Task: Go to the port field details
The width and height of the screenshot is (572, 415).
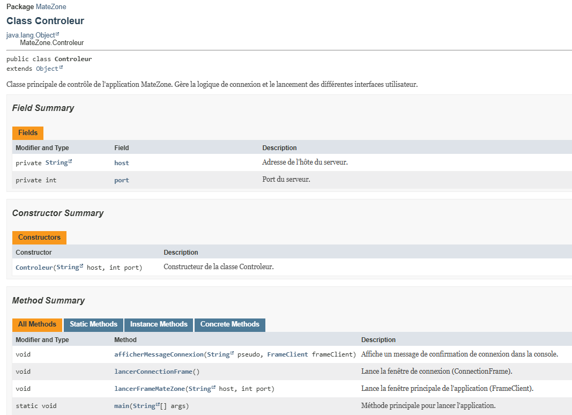Action: click(122, 180)
